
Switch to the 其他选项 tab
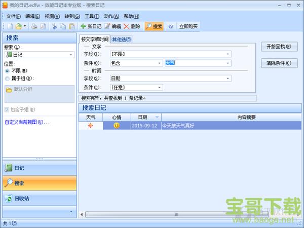122,39
